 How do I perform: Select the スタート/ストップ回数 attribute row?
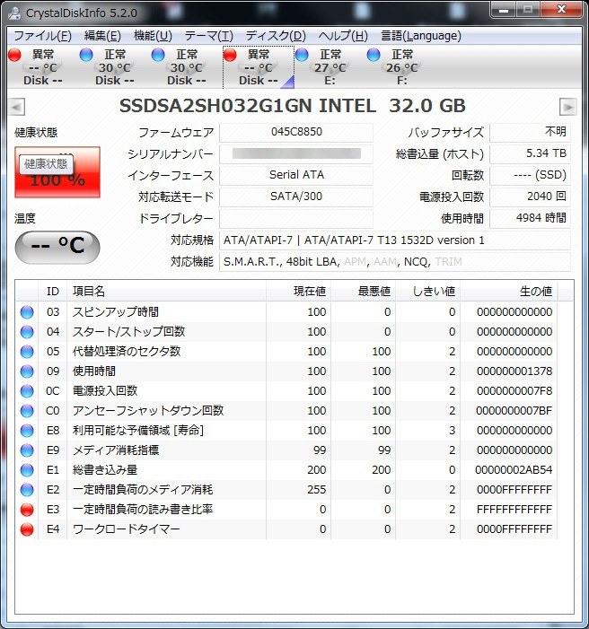(286, 332)
